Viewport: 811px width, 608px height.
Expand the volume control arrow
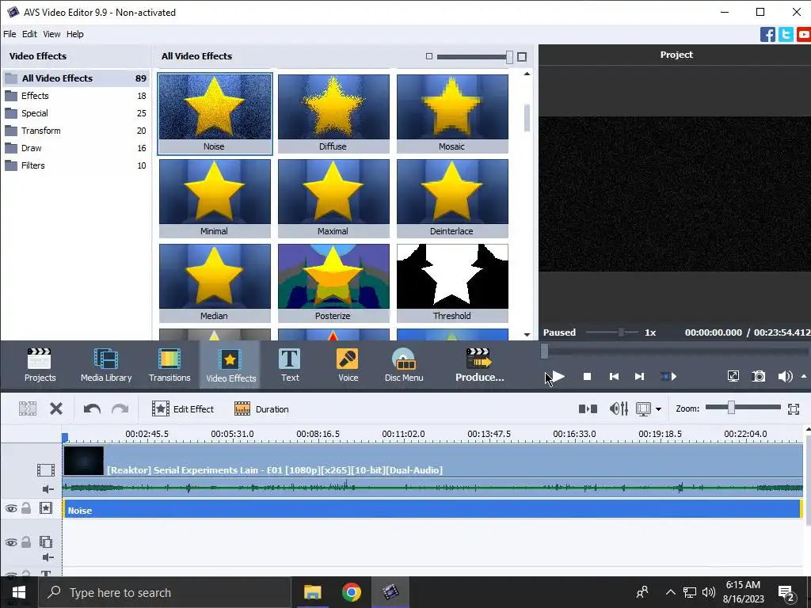click(804, 376)
